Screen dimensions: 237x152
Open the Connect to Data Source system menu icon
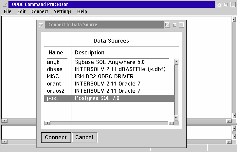coord(41,25)
